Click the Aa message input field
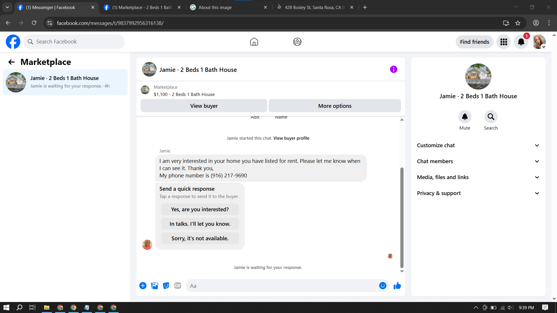The image size is (557, 313). tap(281, 286)
